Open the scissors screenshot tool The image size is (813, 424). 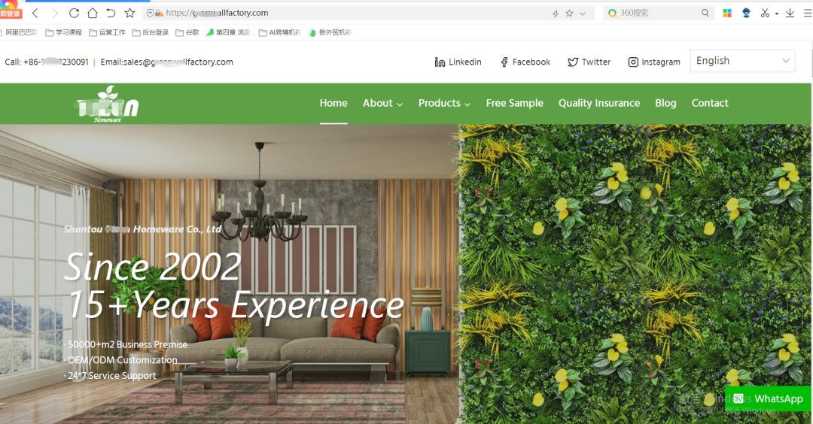[765, 13]
